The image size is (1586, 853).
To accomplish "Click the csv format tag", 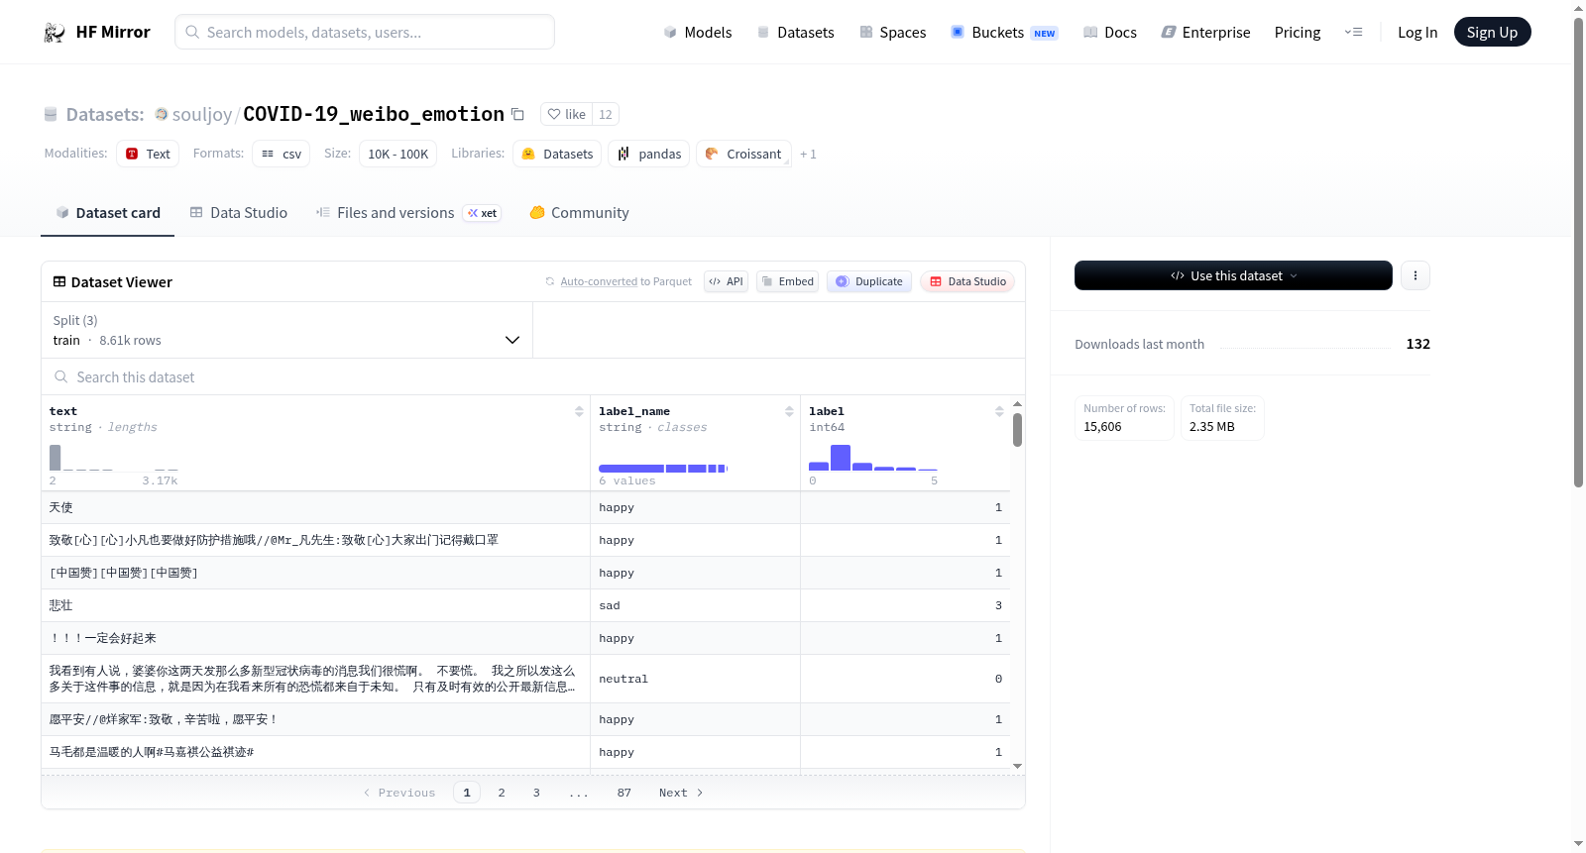I will [282, 154].
